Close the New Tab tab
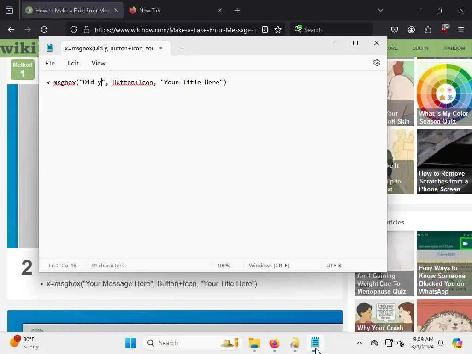The image size is (472, 354). click(x=220, y=11)
